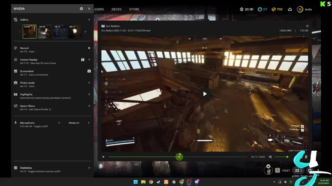Close the NVIDIA overlay panel
The width and height of the screenshot is (332, 186).
pos(89,9)
